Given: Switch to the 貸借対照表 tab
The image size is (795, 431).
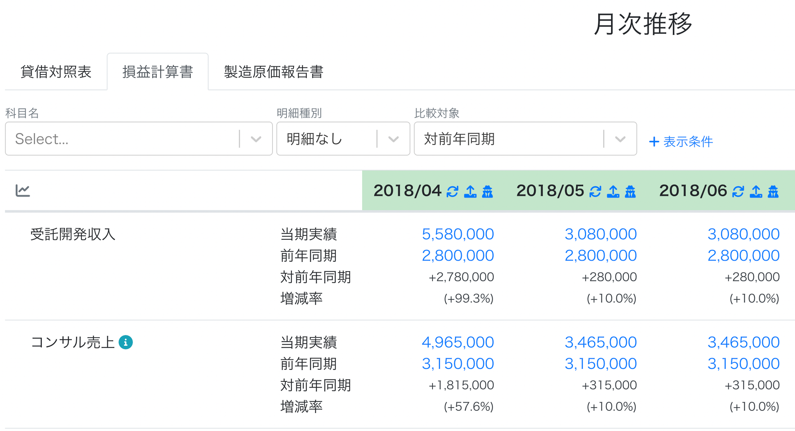Looking at the screenshot, I should (x=56, y=72).
